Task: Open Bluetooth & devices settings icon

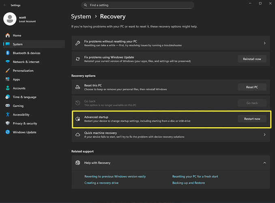Action: [7, 53]
